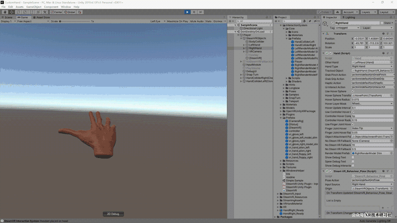This screenshot has height=223, width=397.
Task: Open the Hand Type dropdown
Action: pos(372,66)
